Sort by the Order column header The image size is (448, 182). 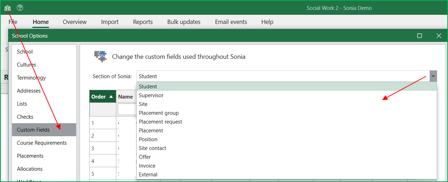[x=103, y=96]
